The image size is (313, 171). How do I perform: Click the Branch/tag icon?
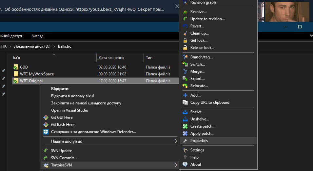tap(185, 57)
